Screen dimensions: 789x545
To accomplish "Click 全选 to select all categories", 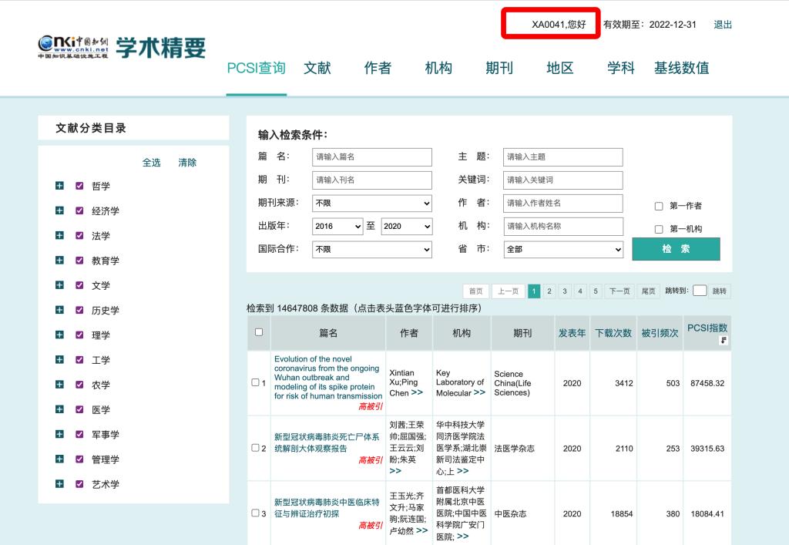I will coord(151,162).
